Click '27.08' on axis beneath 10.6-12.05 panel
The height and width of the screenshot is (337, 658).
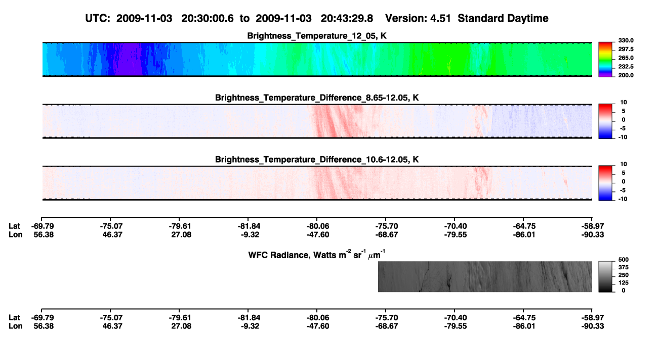[180, 234]
